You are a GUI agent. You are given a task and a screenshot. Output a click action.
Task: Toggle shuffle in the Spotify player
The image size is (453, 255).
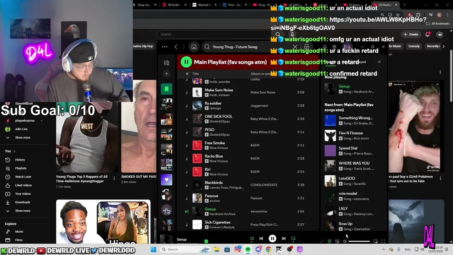252,239
